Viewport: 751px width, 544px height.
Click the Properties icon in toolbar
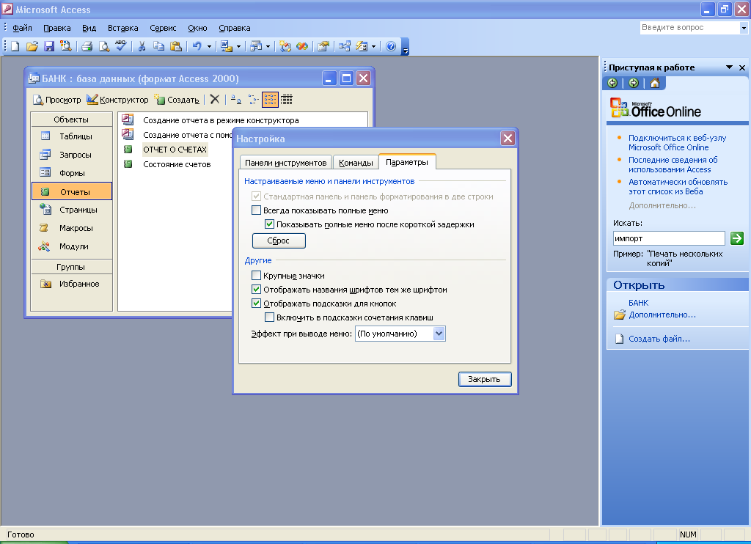[x=323, y=46]
